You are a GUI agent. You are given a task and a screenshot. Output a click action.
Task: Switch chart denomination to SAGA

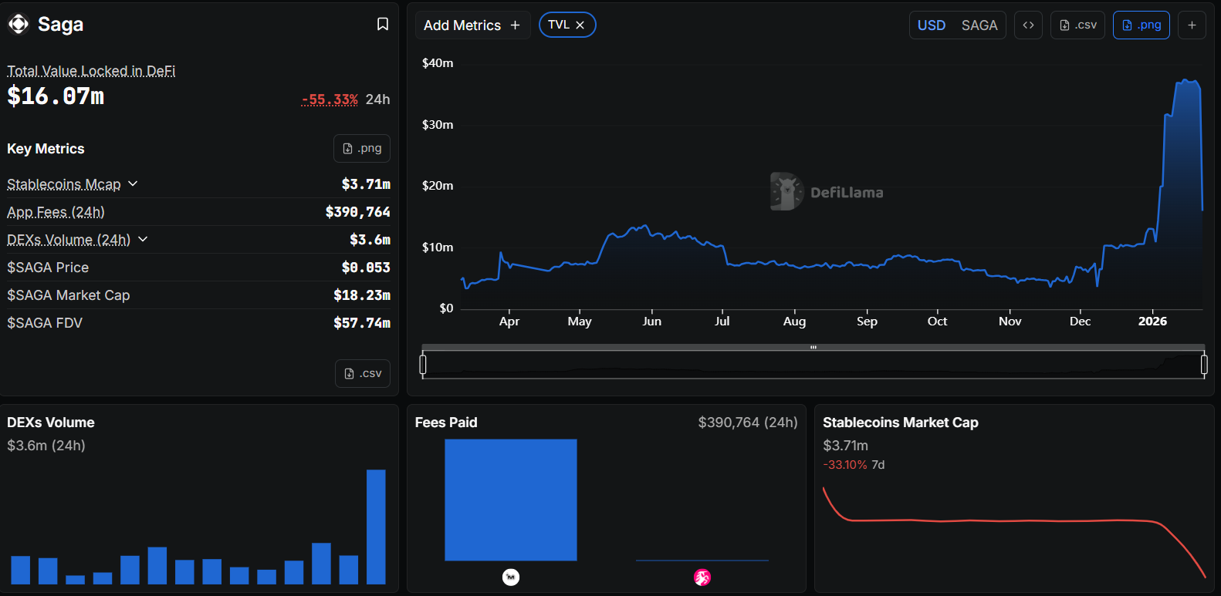tap(979, 25)
